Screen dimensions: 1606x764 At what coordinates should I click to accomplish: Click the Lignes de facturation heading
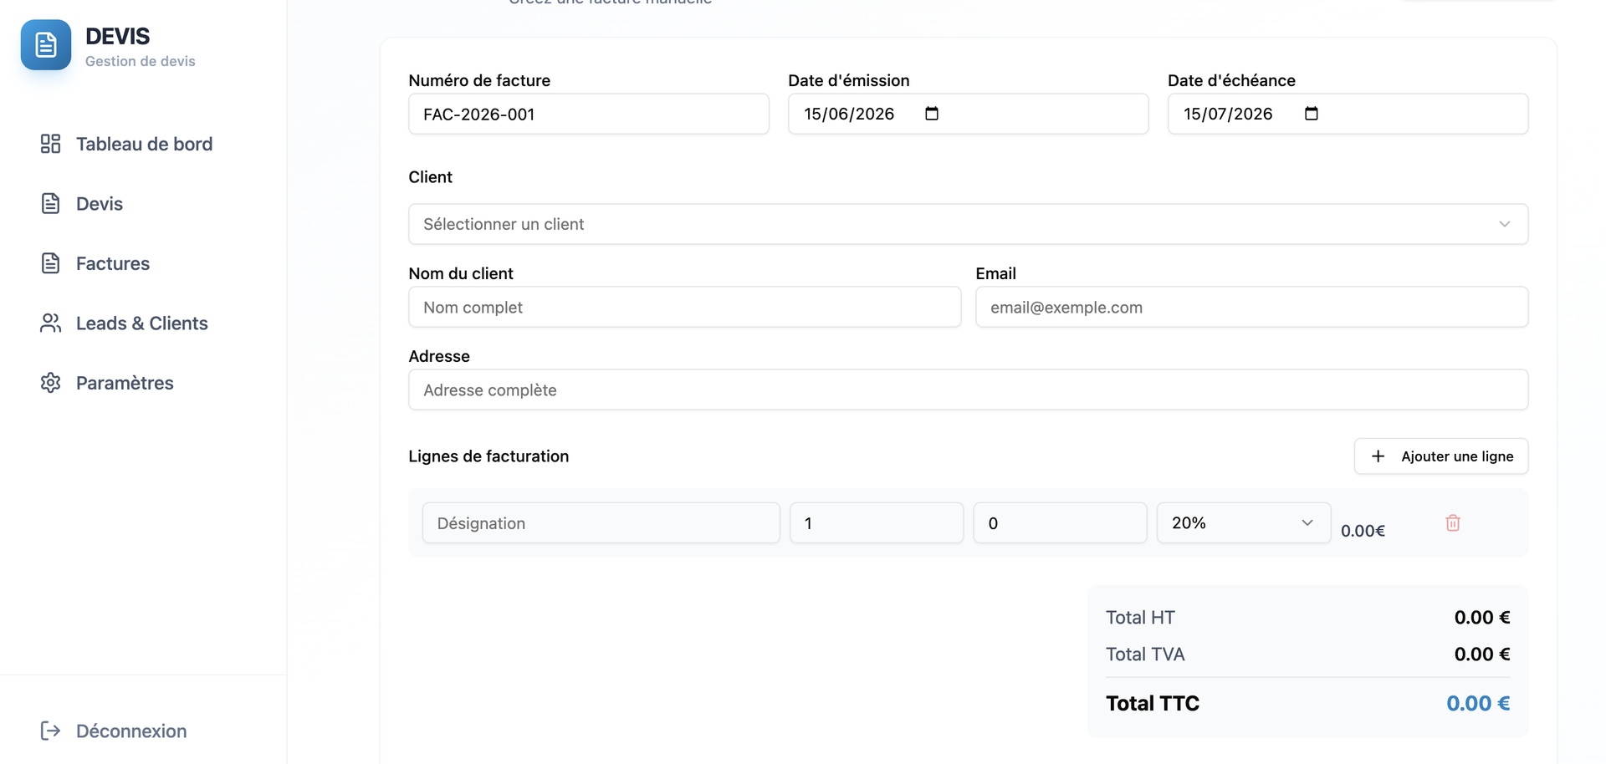point(488,456)
